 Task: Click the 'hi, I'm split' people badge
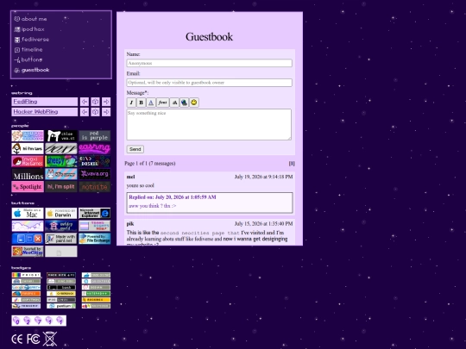[61, 187]
